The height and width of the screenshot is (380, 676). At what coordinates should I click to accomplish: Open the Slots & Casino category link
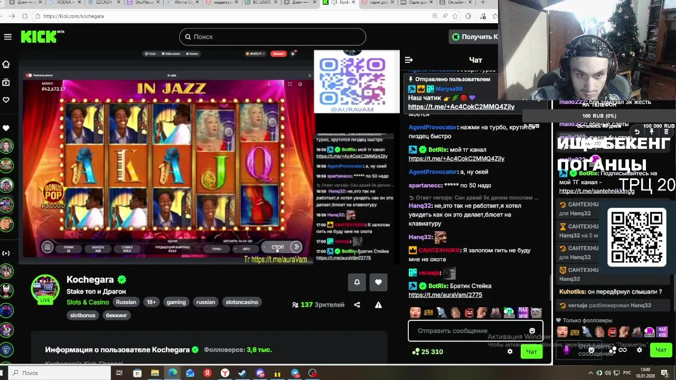88,302
